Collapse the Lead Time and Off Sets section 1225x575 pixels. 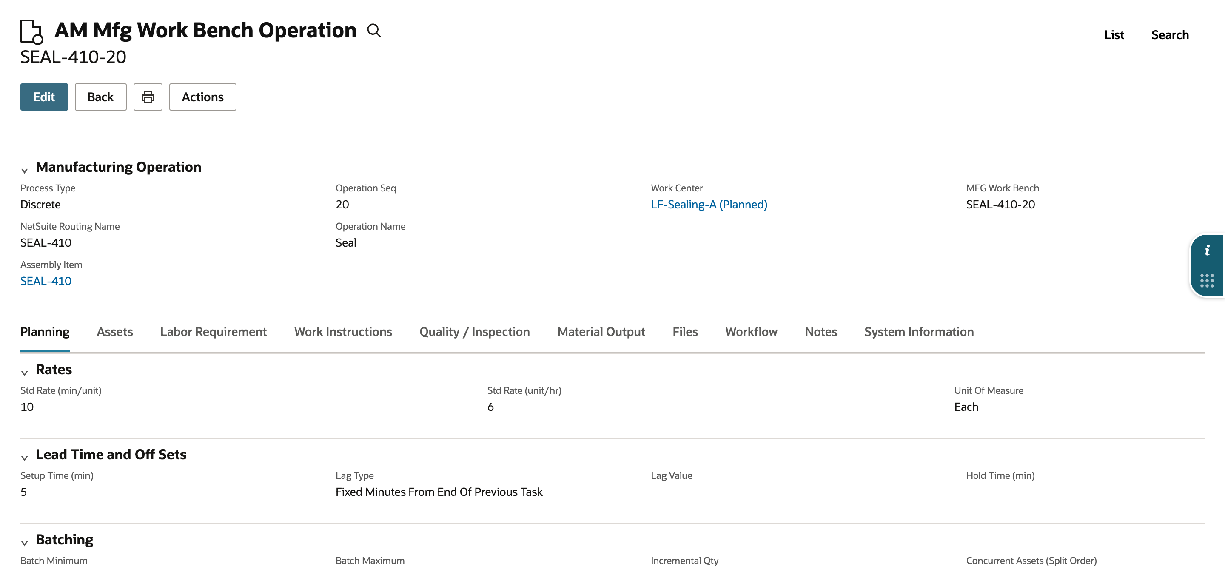[x=24, y=458]
